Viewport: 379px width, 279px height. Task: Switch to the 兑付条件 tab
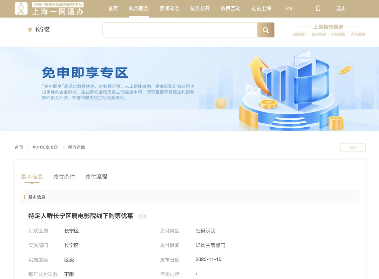[64, 177]
